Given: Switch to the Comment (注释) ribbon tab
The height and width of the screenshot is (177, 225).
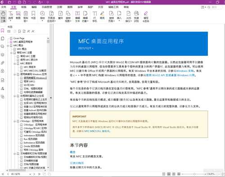Looking at the screenshot, I should pos(59,7).
